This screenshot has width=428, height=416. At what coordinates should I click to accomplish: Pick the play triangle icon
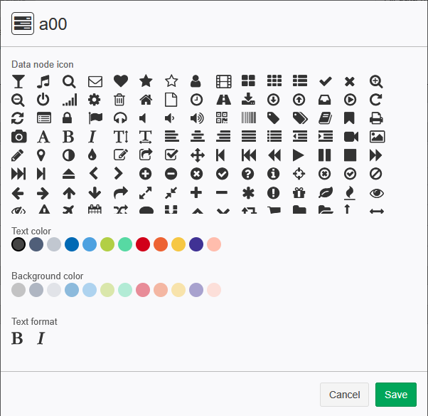(x=298, y=155)
